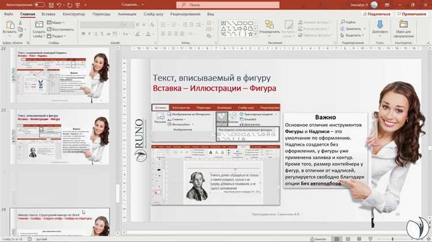Click the align text left icon
The height and width of the screenshot is (242, 432).
pyautogui.click(x=163, y=34)
